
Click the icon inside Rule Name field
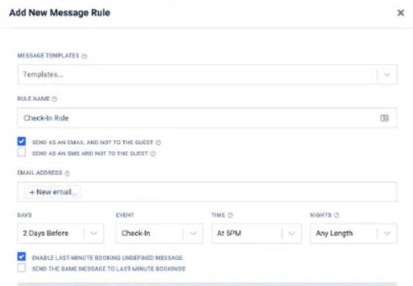[x=385, y=118]
